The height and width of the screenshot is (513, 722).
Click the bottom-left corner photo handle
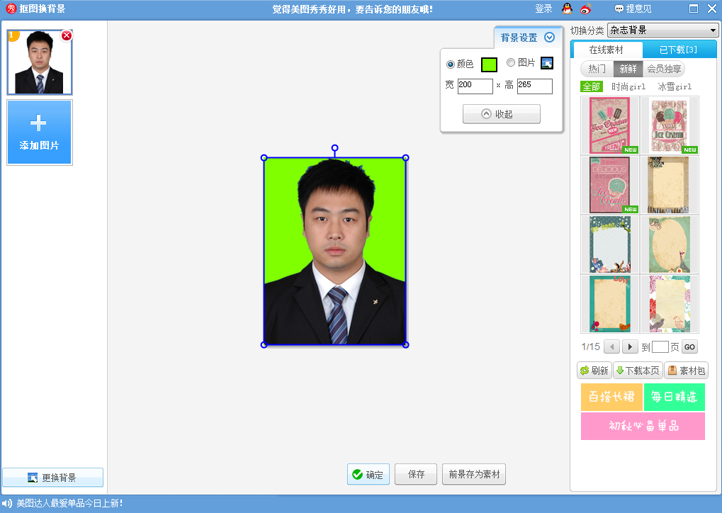tap(264, 345)
